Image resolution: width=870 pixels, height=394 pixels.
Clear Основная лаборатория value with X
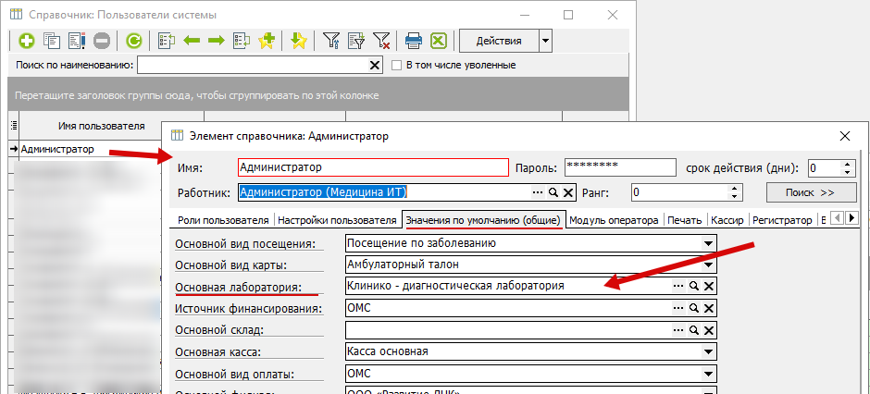click(x=709, y=286)
